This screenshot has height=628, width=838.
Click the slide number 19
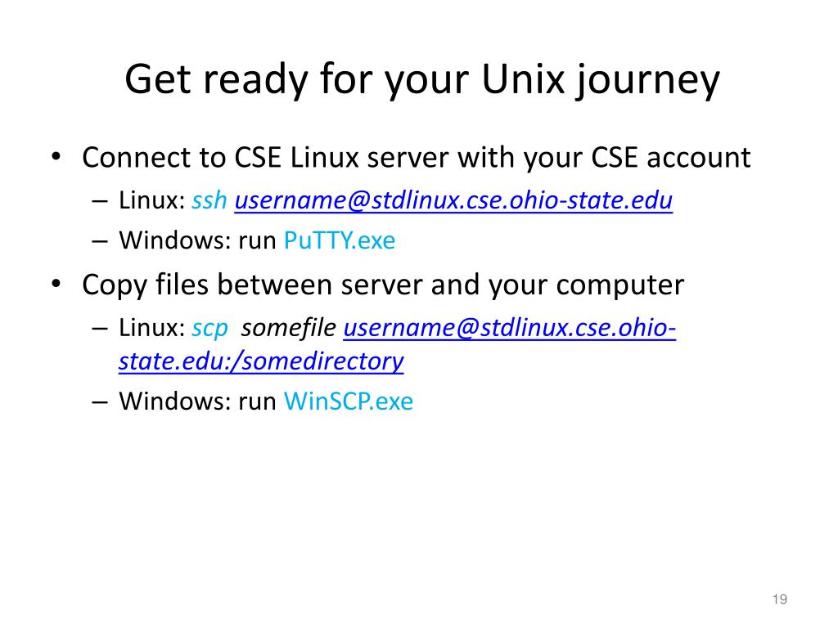click(780, 599)
